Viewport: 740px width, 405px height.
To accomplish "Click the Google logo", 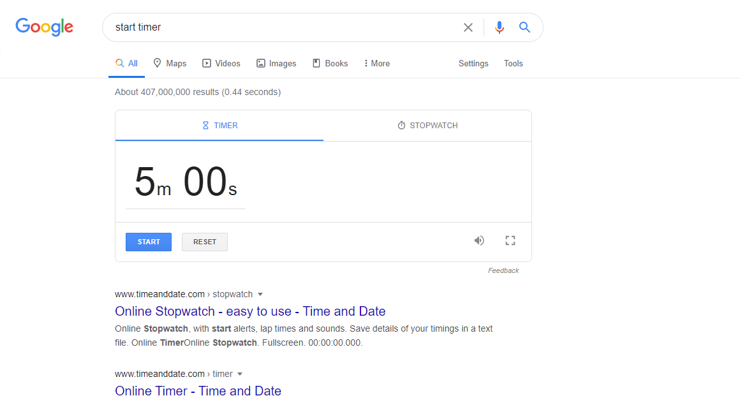I will click(x=44, y=27).
